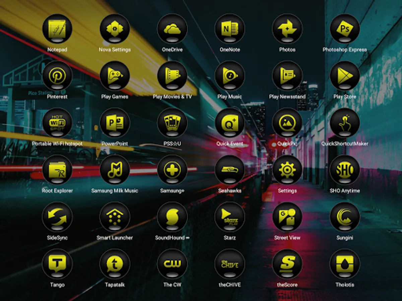Launch Play Music
The width and height of the screenshot is (402, 301).
point(230,76)
